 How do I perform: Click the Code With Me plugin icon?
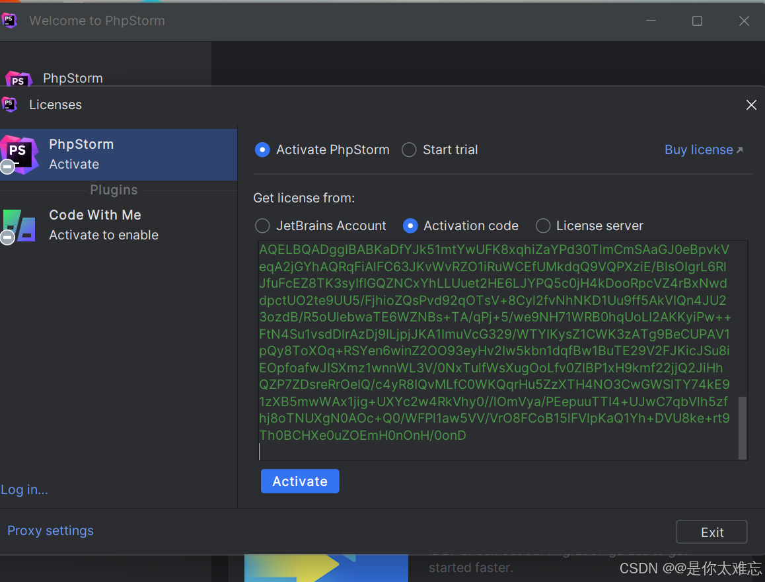(18, 226)
